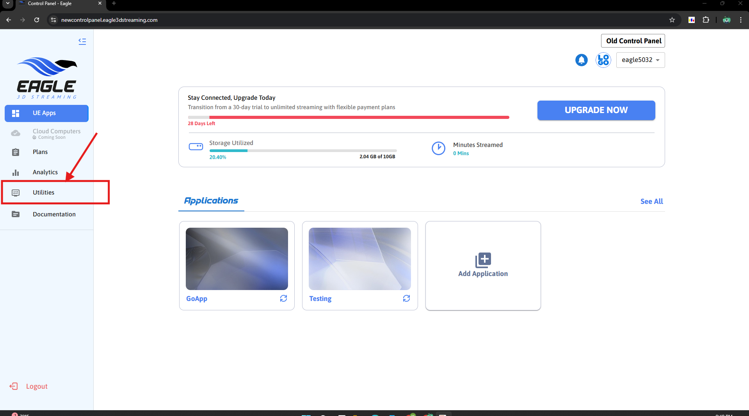Viewport: 749px width, 416px height.
Task: Collapse the sidebar with the menu toggle icon
Action: 82,41
